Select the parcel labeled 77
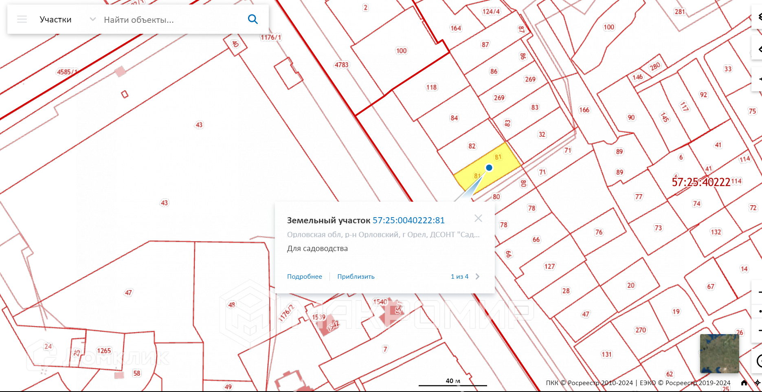Viewport: 762px width, 392px height. click(639, 197)
